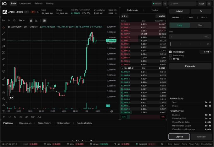The image size is (214, 147).
Task: Open the Report a Bug link
Action: point(206,144)
